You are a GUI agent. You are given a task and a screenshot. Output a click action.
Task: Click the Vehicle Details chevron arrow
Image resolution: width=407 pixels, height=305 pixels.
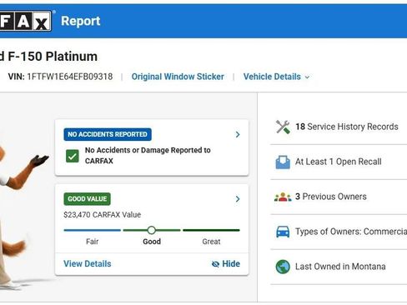pyautogui.click(x=307, y=77)
